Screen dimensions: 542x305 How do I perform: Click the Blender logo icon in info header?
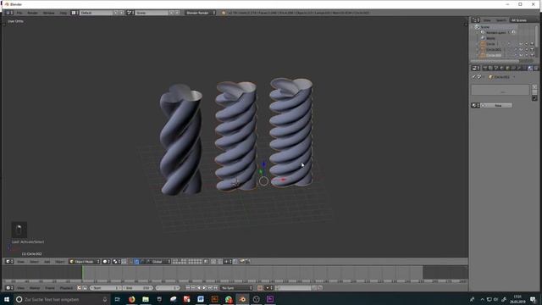(x=224, y=13)
